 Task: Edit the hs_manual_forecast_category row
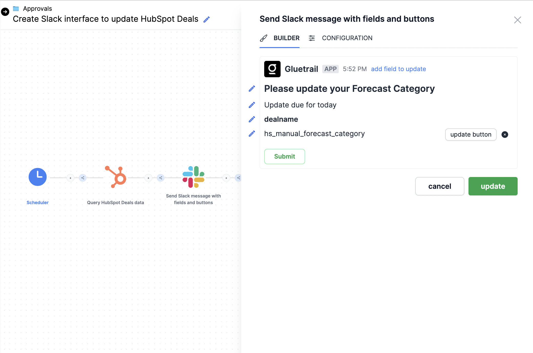click(252, 134)
